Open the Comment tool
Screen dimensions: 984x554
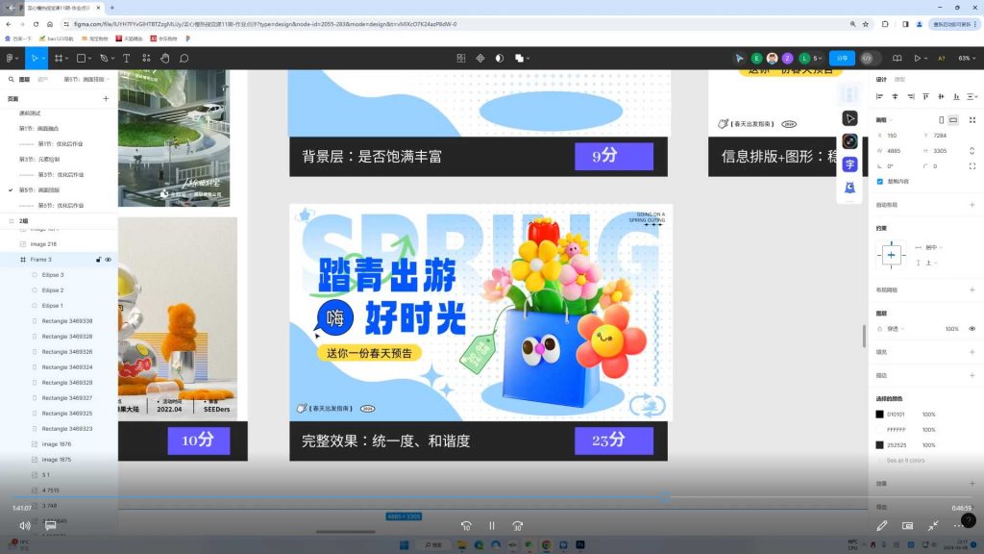(x=184, y=59)
